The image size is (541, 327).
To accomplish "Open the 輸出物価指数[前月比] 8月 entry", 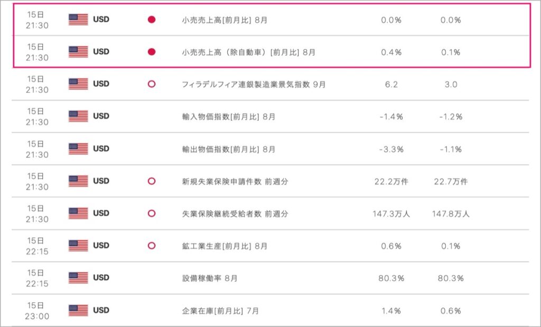I will [x=228, y=149].
